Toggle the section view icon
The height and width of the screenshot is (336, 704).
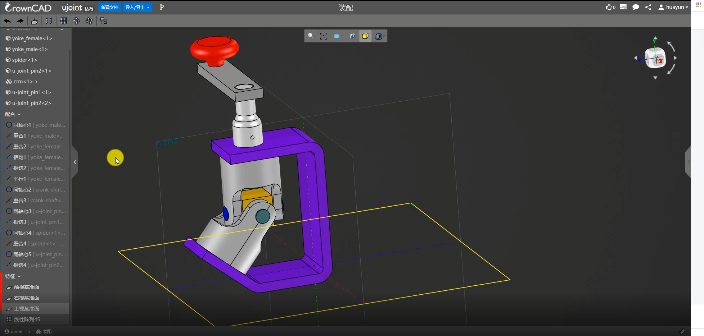click(352, 36)
